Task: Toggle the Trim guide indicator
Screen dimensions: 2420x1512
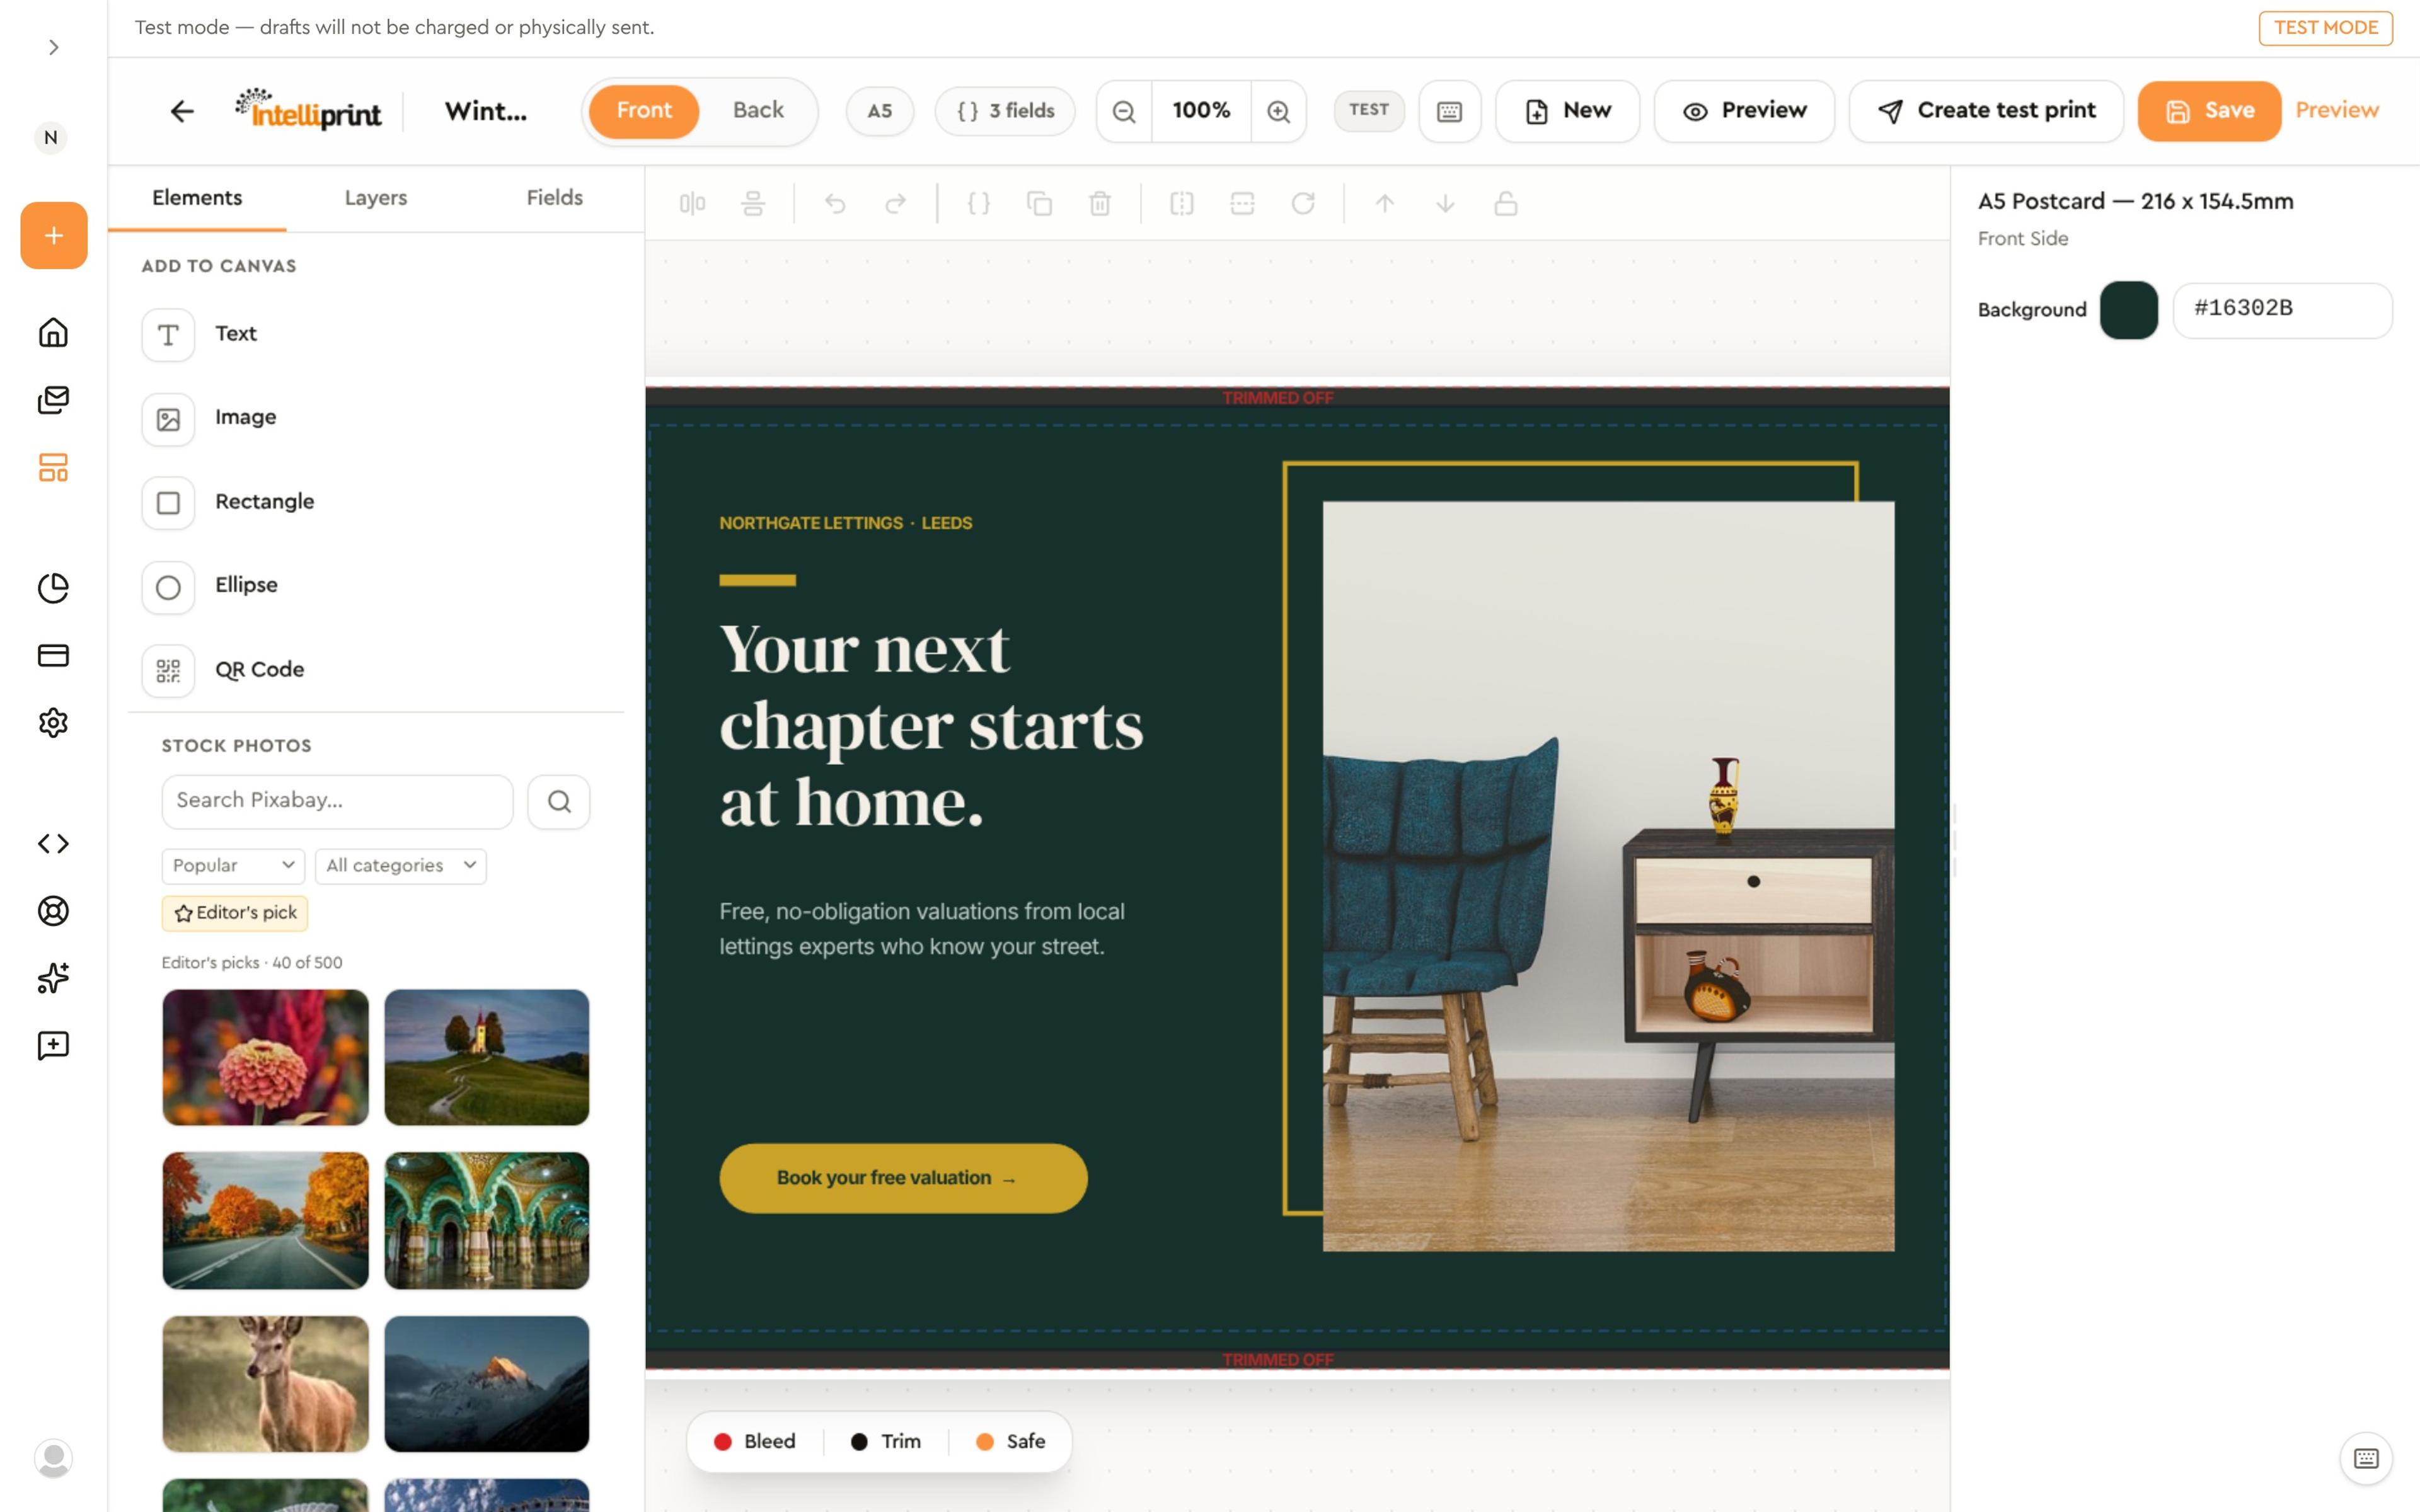Action: point(886,1441)
